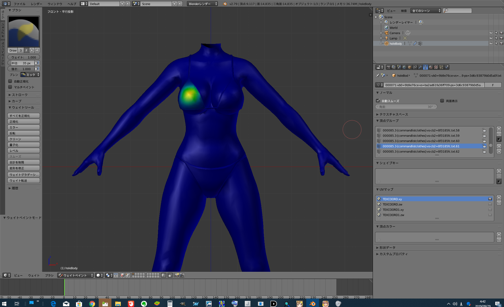Open the File menu
The height and width of the screenshot is (307, 504).
point(20,4)
